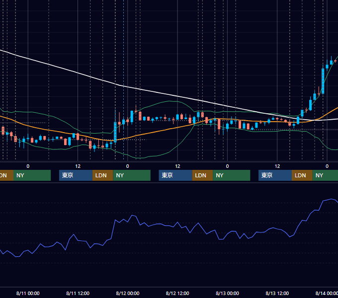This screenshot has height=298, width=338.
Task: Click the 8/13 12:00 date label
Action: tap(277, 293)
